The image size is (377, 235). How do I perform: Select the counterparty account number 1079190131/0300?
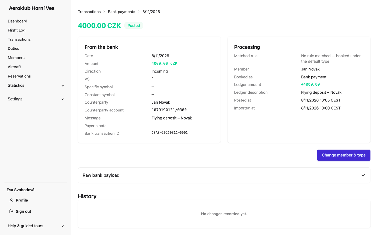tap(169, 110)
